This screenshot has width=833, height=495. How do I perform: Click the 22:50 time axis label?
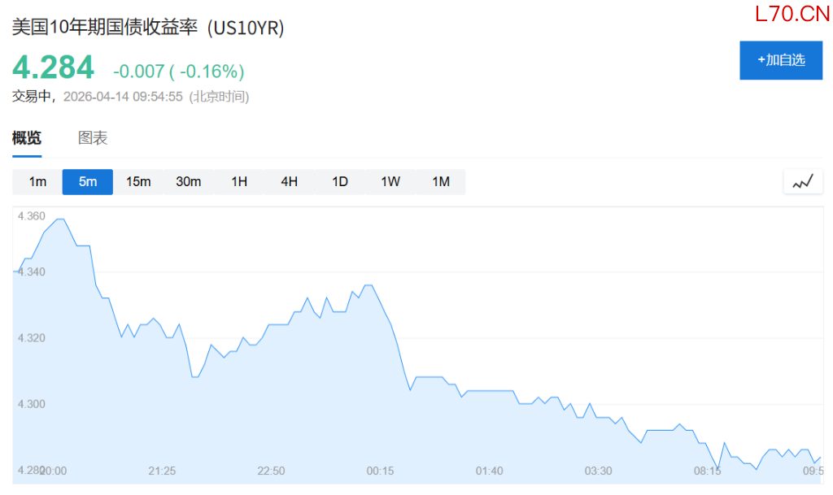(x=271, y=471)
